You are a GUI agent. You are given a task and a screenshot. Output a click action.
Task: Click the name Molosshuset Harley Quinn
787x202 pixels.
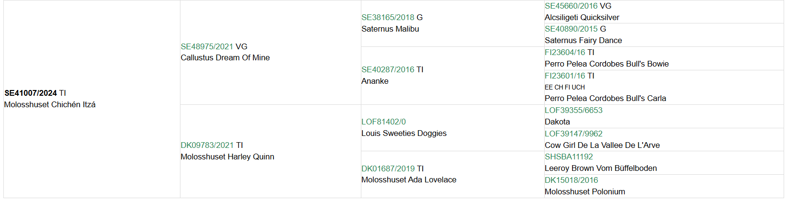pyautogui.click(x=227, y=157)
